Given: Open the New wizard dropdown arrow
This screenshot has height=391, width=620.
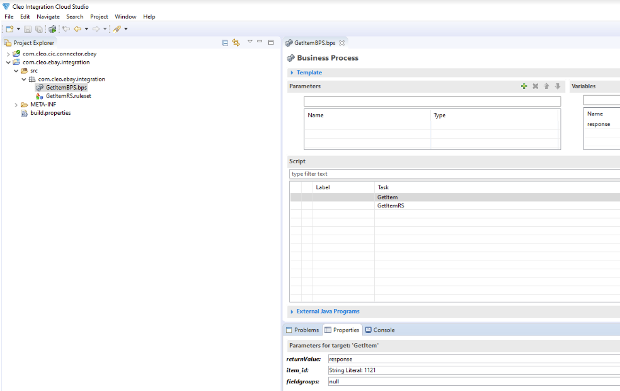Looking at the screenshot, I should click(18, 29).
